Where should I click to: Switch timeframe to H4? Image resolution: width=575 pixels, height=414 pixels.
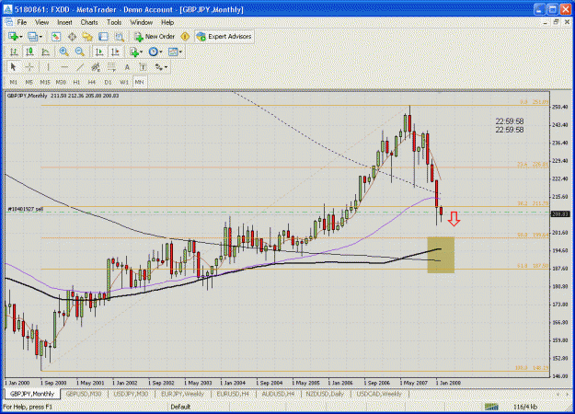92,82
